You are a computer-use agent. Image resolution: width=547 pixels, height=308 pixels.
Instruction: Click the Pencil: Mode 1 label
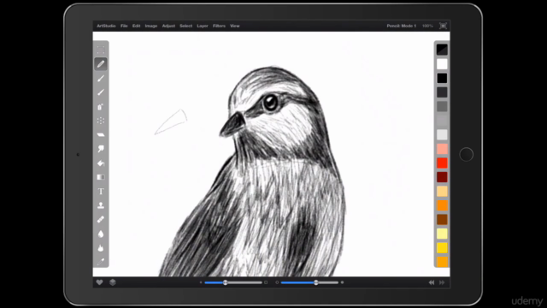click(x=401, y=26)
